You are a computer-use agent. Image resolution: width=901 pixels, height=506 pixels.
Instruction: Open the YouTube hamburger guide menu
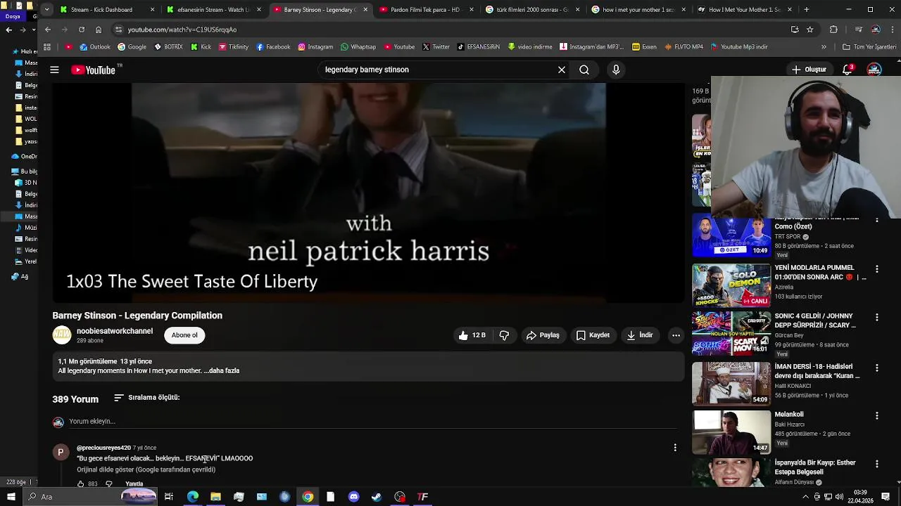coord(54,70)
